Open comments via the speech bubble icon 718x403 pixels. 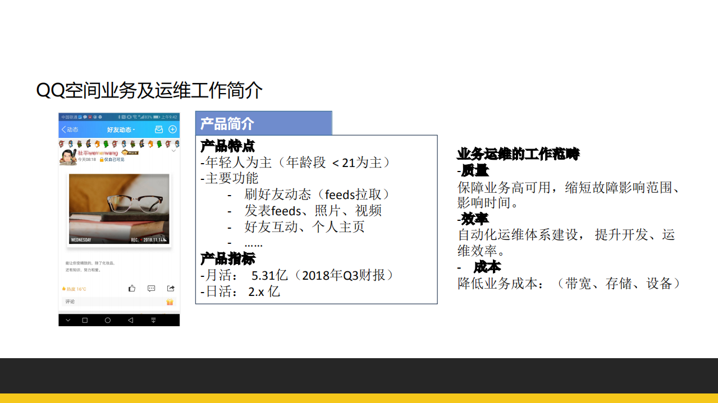tap(152, 288)
